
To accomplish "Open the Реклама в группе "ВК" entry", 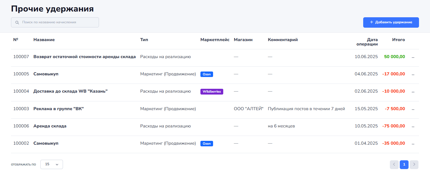I will (x=59, y=109).
